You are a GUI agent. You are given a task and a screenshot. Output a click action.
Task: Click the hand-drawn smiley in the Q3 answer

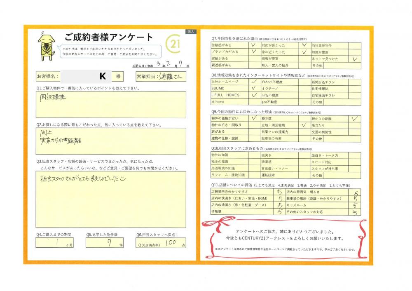click(121, 179)
